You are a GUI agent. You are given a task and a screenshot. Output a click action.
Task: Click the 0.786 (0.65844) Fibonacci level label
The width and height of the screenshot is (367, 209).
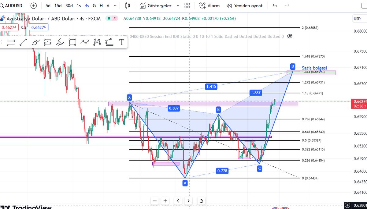(x=313, y=119)
